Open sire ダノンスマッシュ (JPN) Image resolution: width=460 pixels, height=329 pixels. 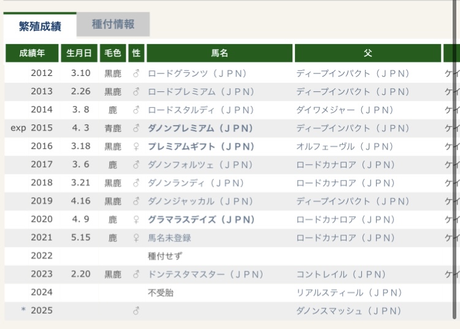point(348,311)
